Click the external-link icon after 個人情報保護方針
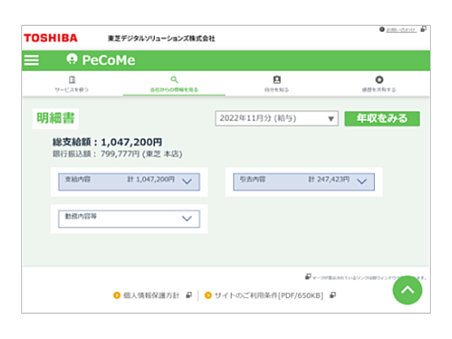The width and height of the screenshot is (452, 339). pos(189,295)
